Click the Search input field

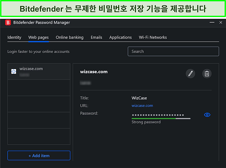click(x=173, y=51)
